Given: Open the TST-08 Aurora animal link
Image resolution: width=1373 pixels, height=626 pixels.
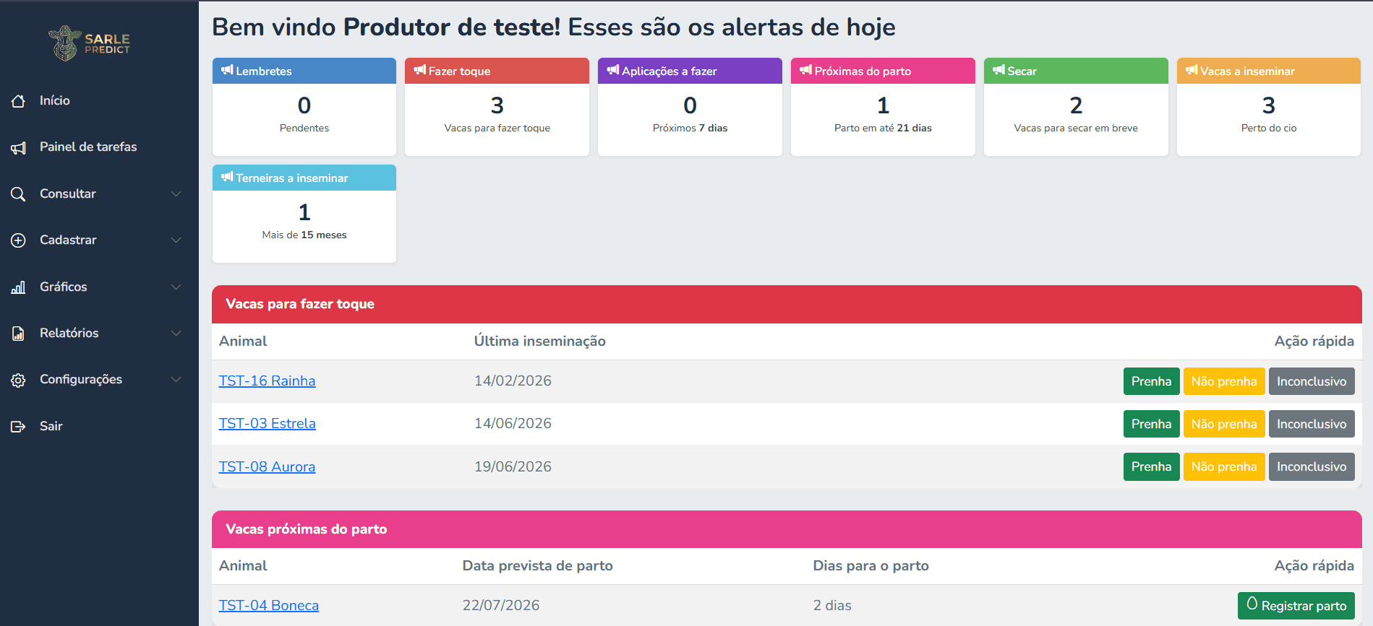Looking at the screenshot, I should (x=267, y=466).
